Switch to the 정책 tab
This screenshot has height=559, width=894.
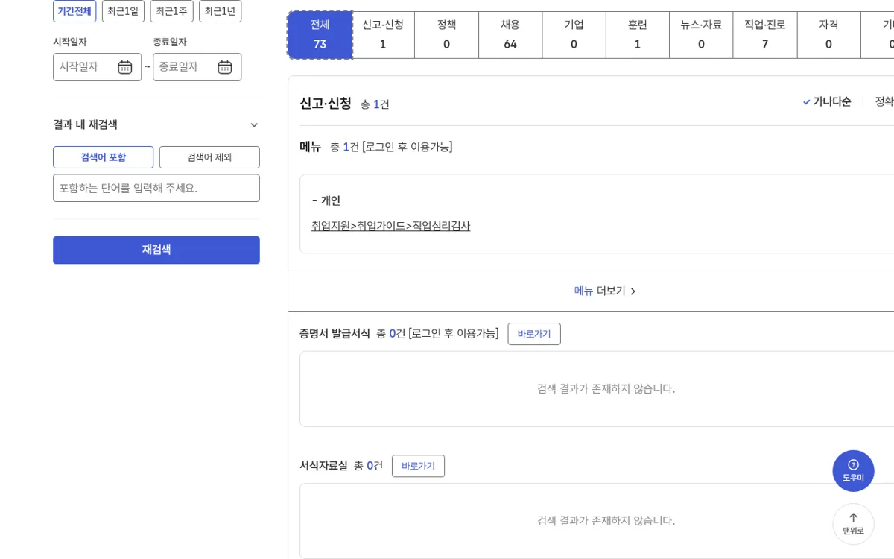pyautogui.click(x=446, y=34)
